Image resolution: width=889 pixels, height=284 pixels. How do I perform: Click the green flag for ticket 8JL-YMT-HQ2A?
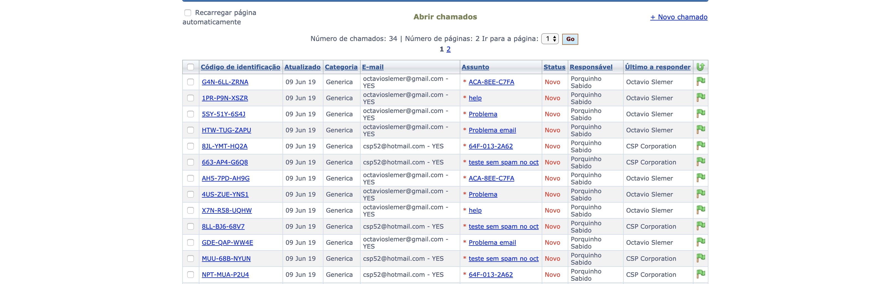coord(701,146)
